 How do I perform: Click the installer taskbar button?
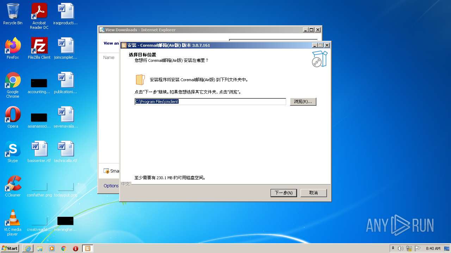tap(87, 248)
